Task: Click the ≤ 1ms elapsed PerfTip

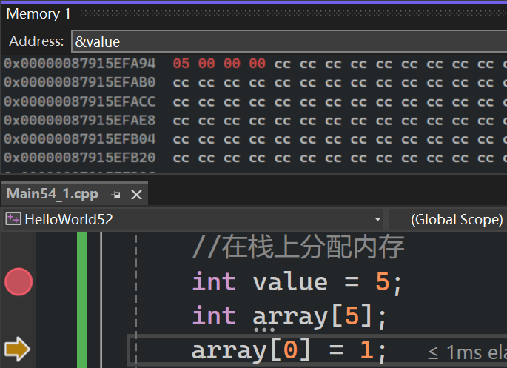Action: click(x=466, y=353)
